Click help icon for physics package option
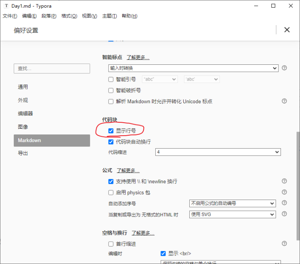The image size is (300, 264). coord(284,192)
